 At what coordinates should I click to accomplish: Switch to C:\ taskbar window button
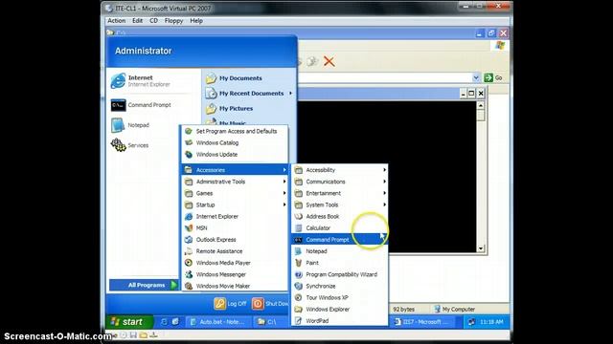[270, 322]
